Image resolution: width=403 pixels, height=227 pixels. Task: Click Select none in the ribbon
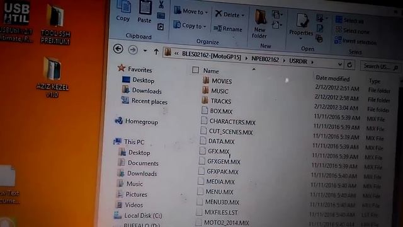(353, 31)
